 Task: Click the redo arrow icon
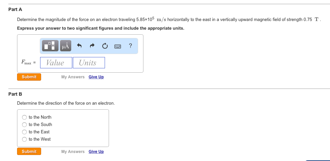(92, 46)
